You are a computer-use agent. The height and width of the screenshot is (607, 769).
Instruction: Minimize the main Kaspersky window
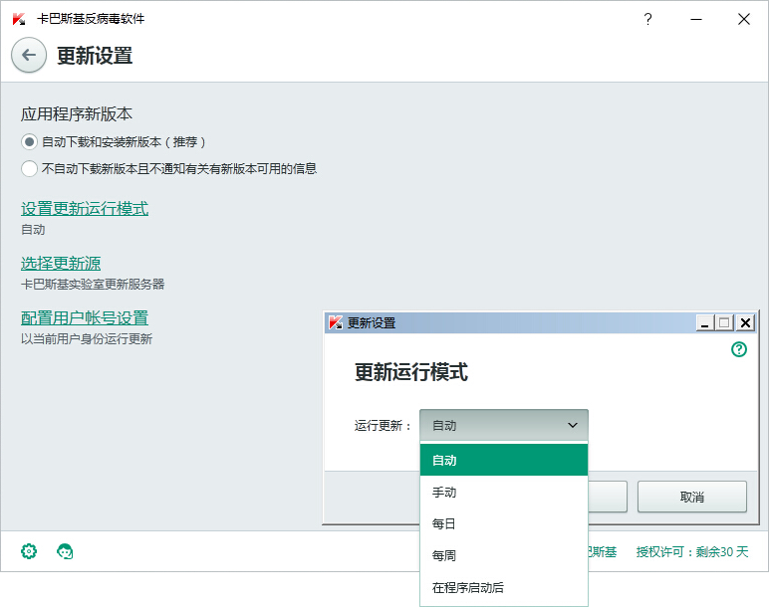point(696,19)
